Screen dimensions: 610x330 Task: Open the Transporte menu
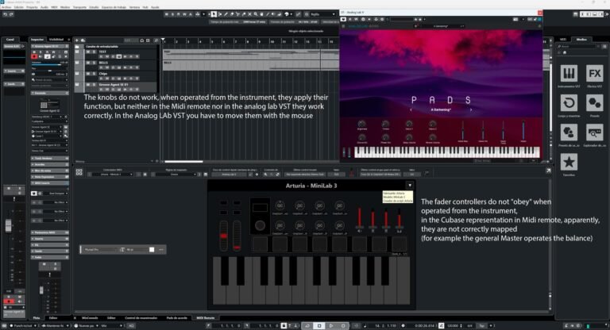tap(79, 7)
